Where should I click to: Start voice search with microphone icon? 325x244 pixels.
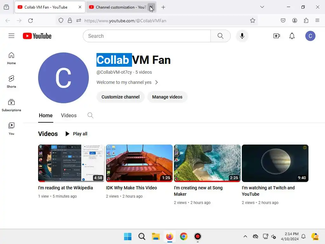pos(242,36)
